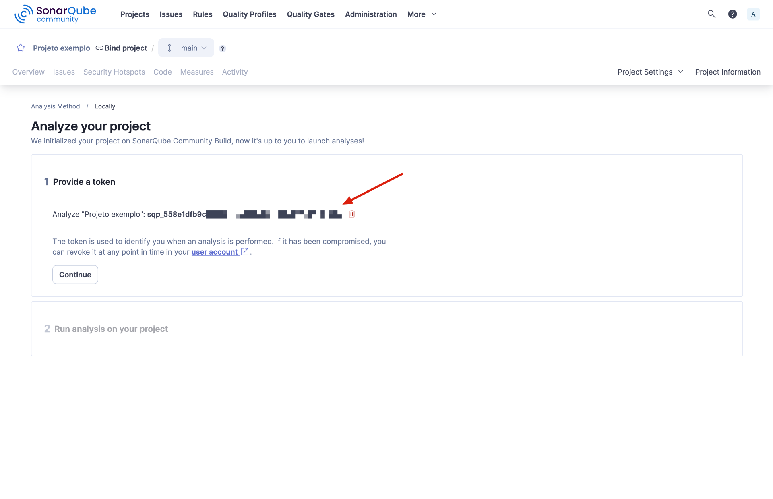The width and height of the screenshot is (773, 499).
Task: Favorite the project with star icon
Action: (x=21, y=48)
